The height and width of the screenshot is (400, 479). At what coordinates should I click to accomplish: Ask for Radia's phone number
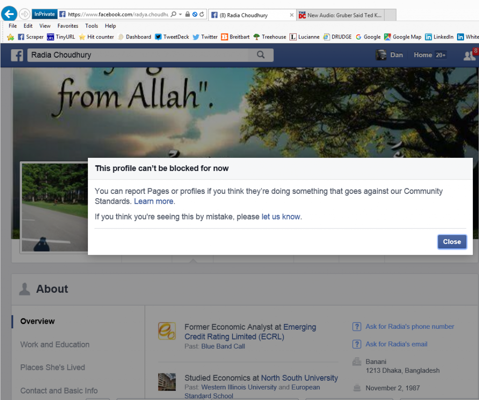click(x=410, y=327)
